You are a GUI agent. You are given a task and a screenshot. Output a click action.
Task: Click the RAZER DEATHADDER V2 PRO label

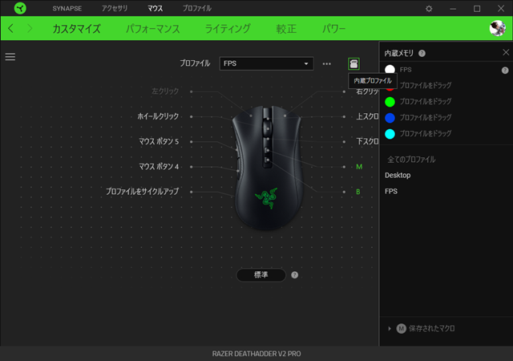(x=256, y=354)
